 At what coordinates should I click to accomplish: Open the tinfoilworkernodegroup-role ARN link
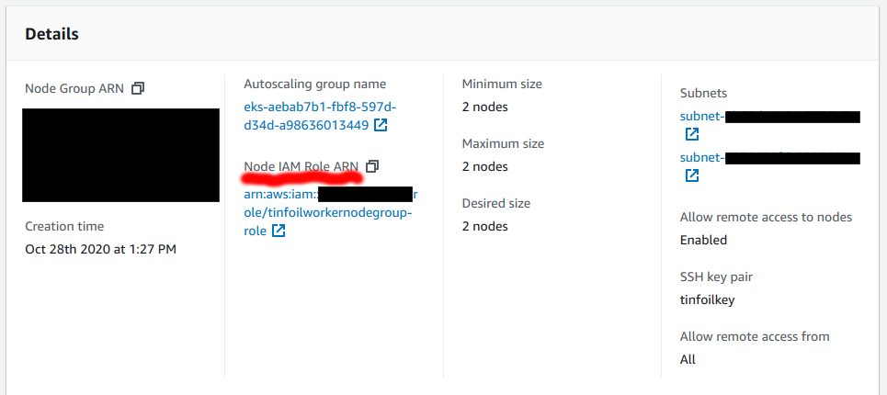click(330, 213)
